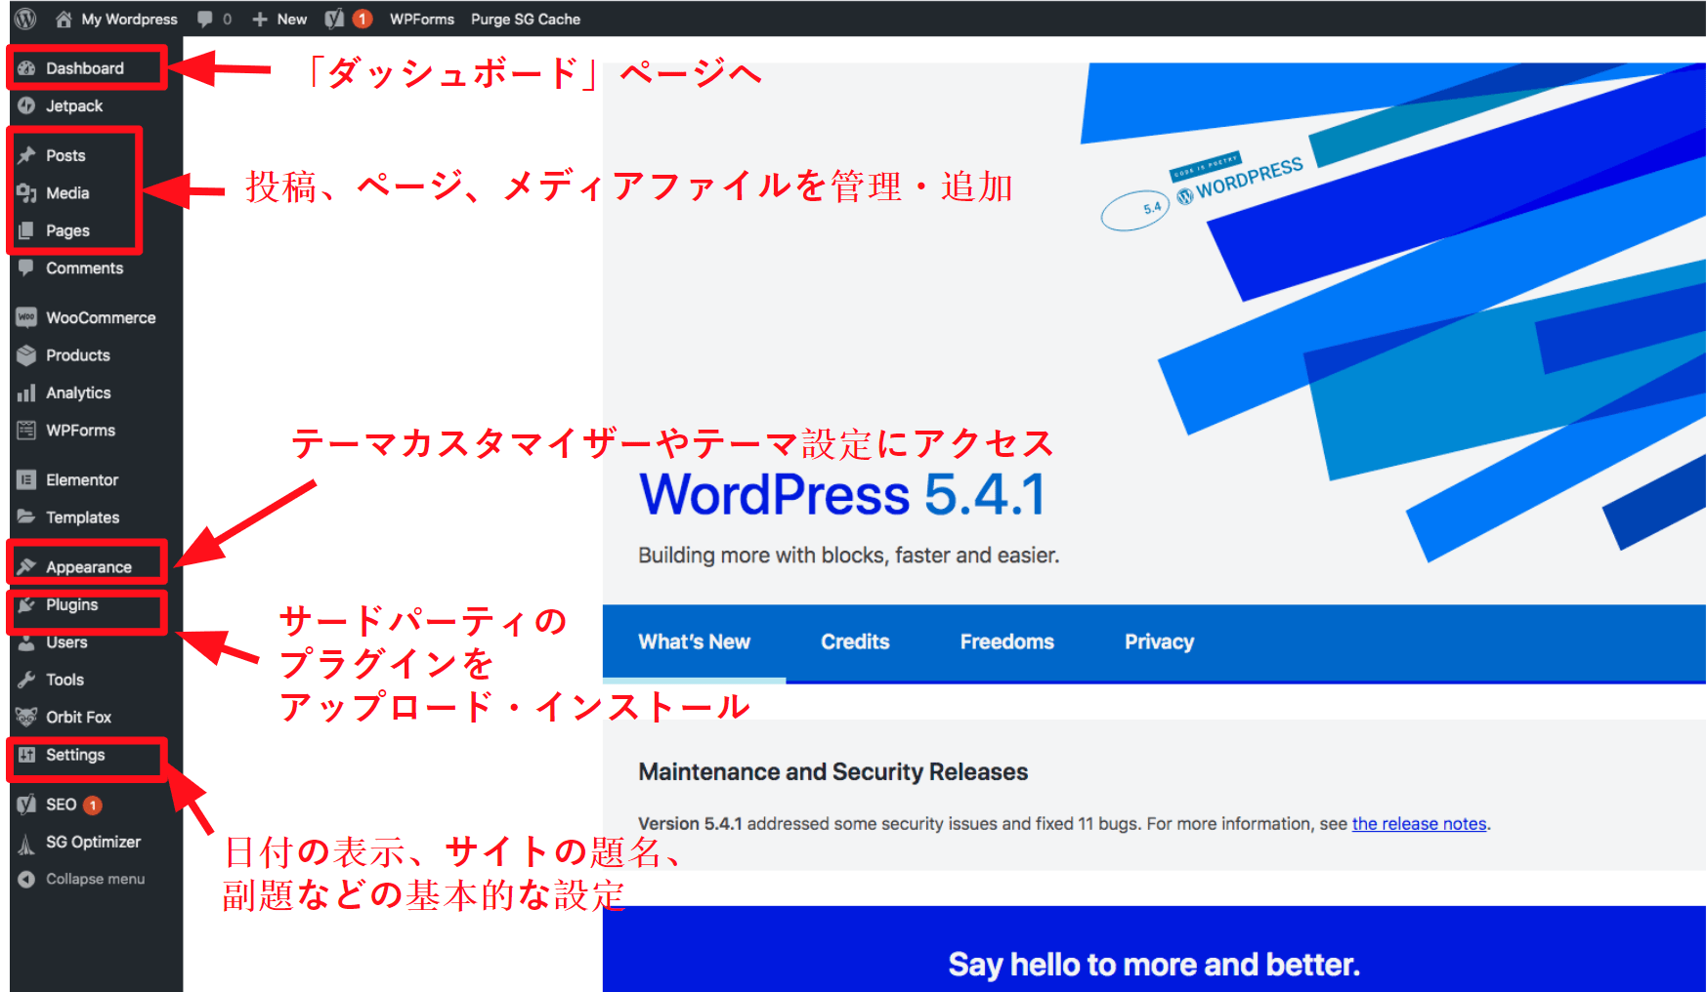1707x992 pixels.
Task: Click the Posts pushpin icon
Action: (x=26, y=155)
